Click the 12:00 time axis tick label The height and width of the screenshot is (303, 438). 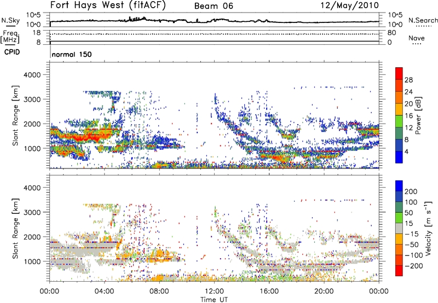(214, 292)
